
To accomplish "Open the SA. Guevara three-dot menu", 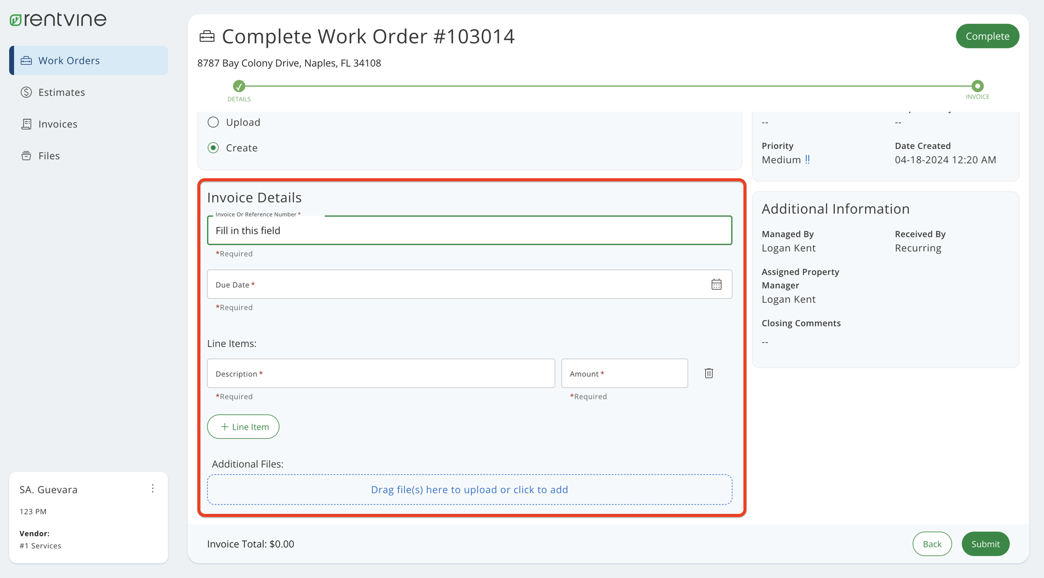I will 153,489.
